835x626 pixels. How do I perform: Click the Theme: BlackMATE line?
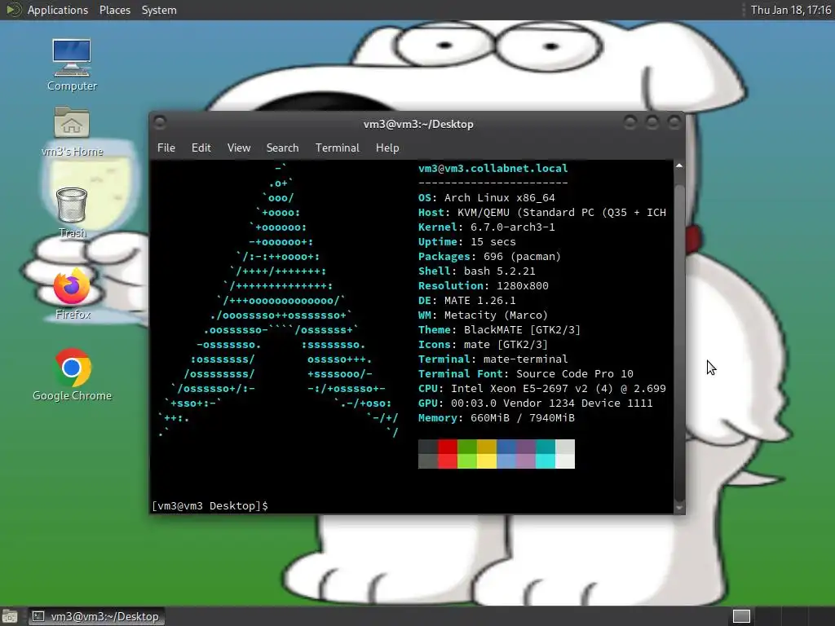[500, 329]
